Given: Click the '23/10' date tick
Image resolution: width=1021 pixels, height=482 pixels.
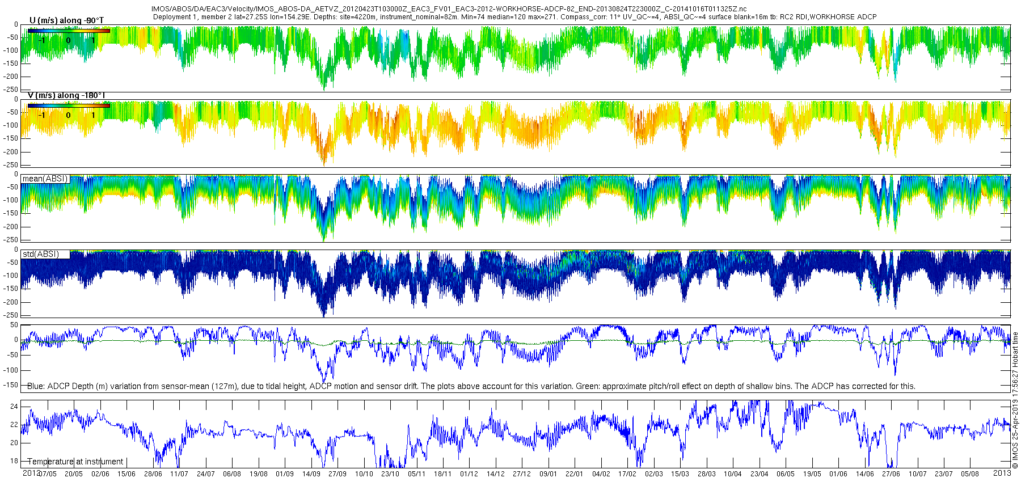Looking at the screenshot, I should click(x=390, y=474).
